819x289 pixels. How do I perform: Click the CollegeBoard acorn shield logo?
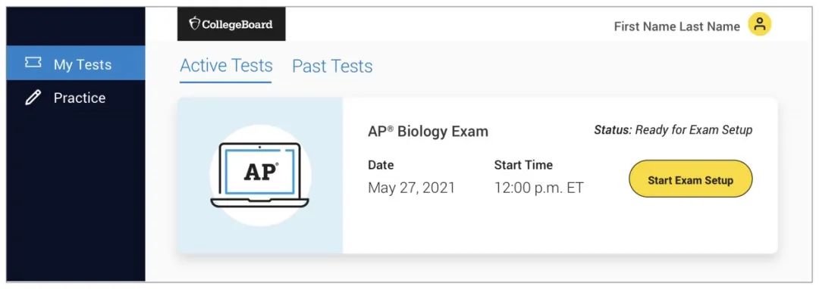coord(194,23)
